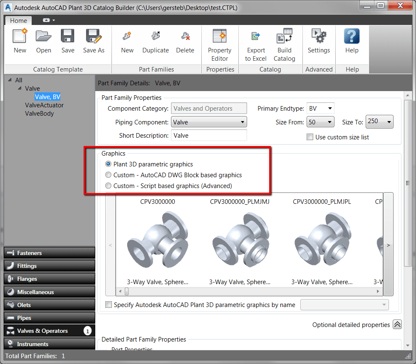Open a catalog template file

click(x=44, y=41)
